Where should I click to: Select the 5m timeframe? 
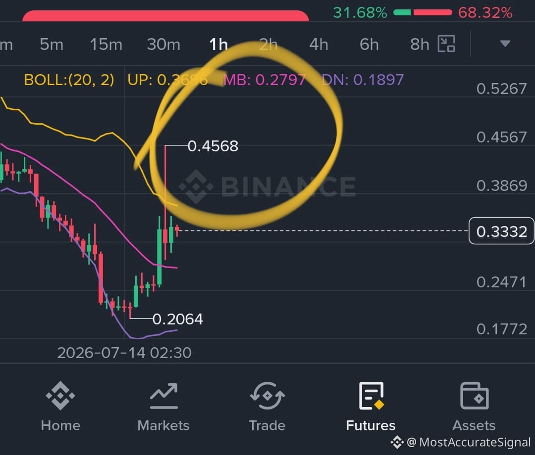tap(52, 45)
